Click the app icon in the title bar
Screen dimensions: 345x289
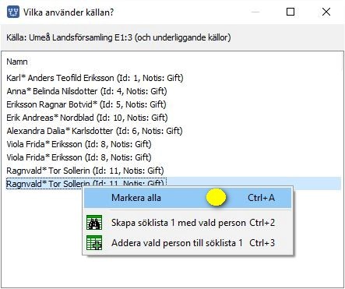(x=13, y=12)
